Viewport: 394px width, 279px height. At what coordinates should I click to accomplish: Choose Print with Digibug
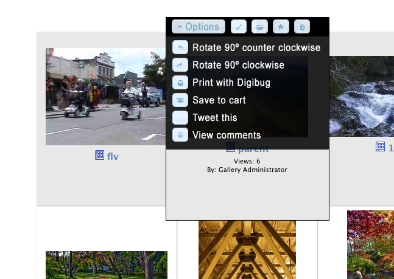coord(231,83)
